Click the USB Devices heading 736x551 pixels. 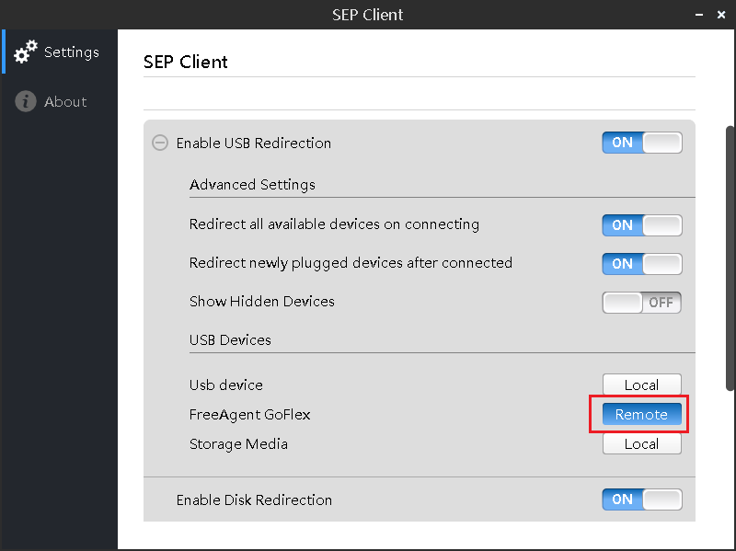coord(230,339)
